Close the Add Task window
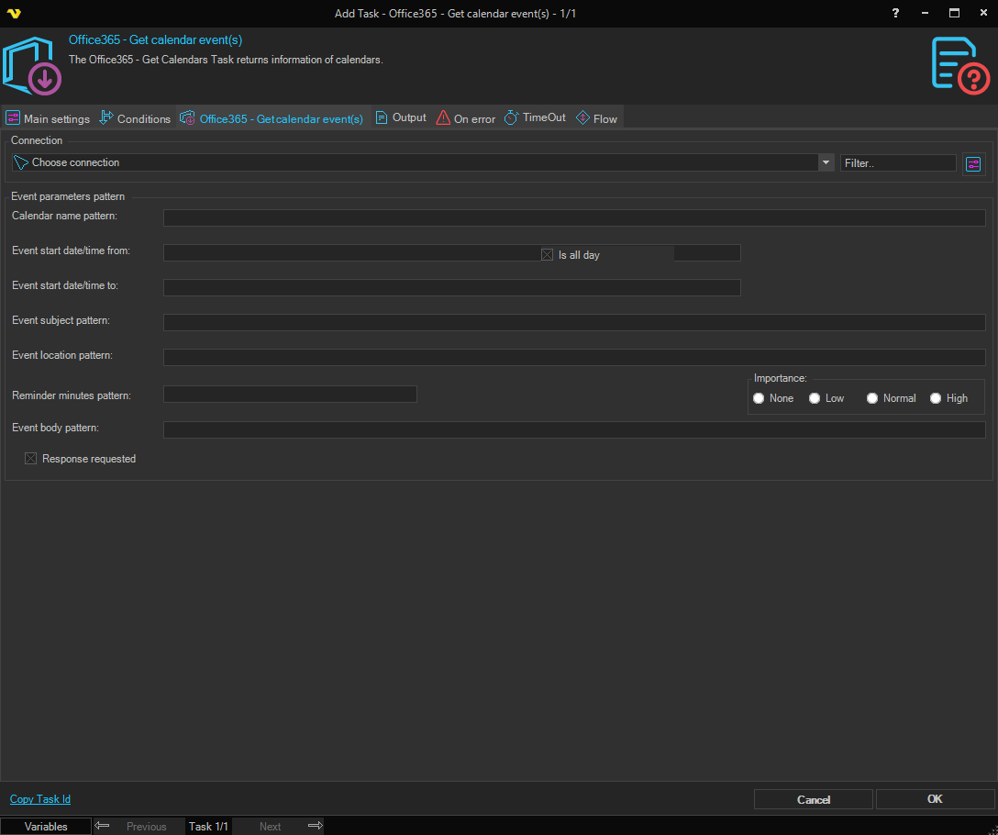998x835 pixels. 983,13
